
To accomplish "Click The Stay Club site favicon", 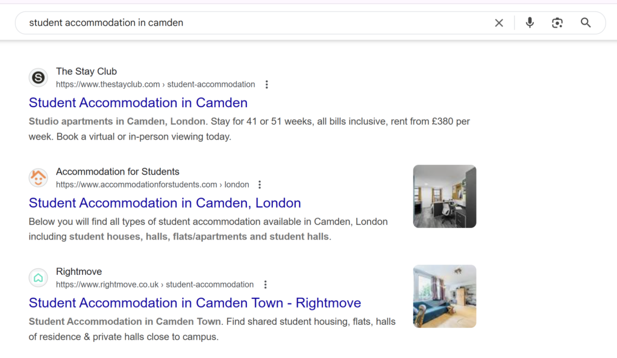I will pyautogui.click(x=38, y=78).
